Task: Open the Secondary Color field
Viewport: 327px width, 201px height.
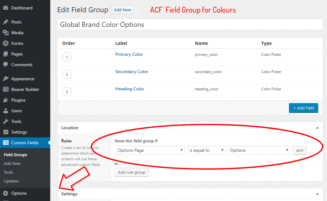Action: point(132,71)
